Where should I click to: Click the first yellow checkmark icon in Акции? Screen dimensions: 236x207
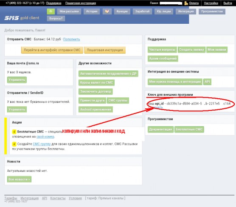click(14, 132)
